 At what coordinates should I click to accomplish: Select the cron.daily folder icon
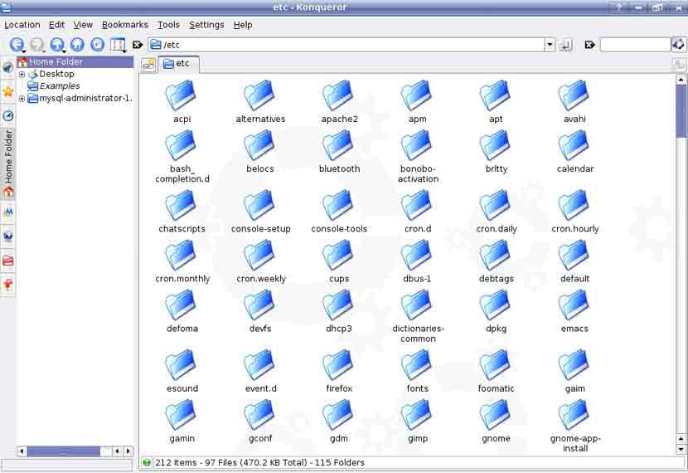point(496,206)
